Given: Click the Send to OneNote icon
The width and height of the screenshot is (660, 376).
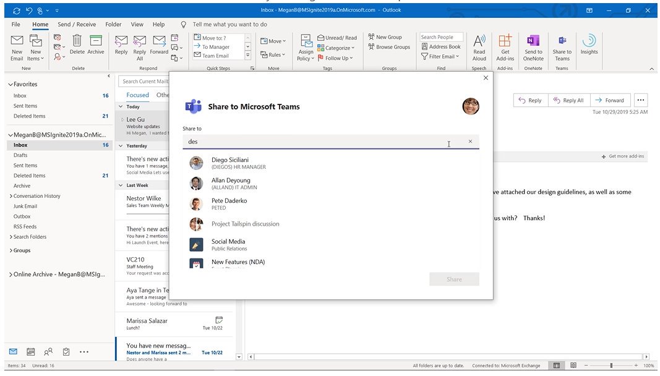Looking at the screenshot, I should (x=533, y=48).
